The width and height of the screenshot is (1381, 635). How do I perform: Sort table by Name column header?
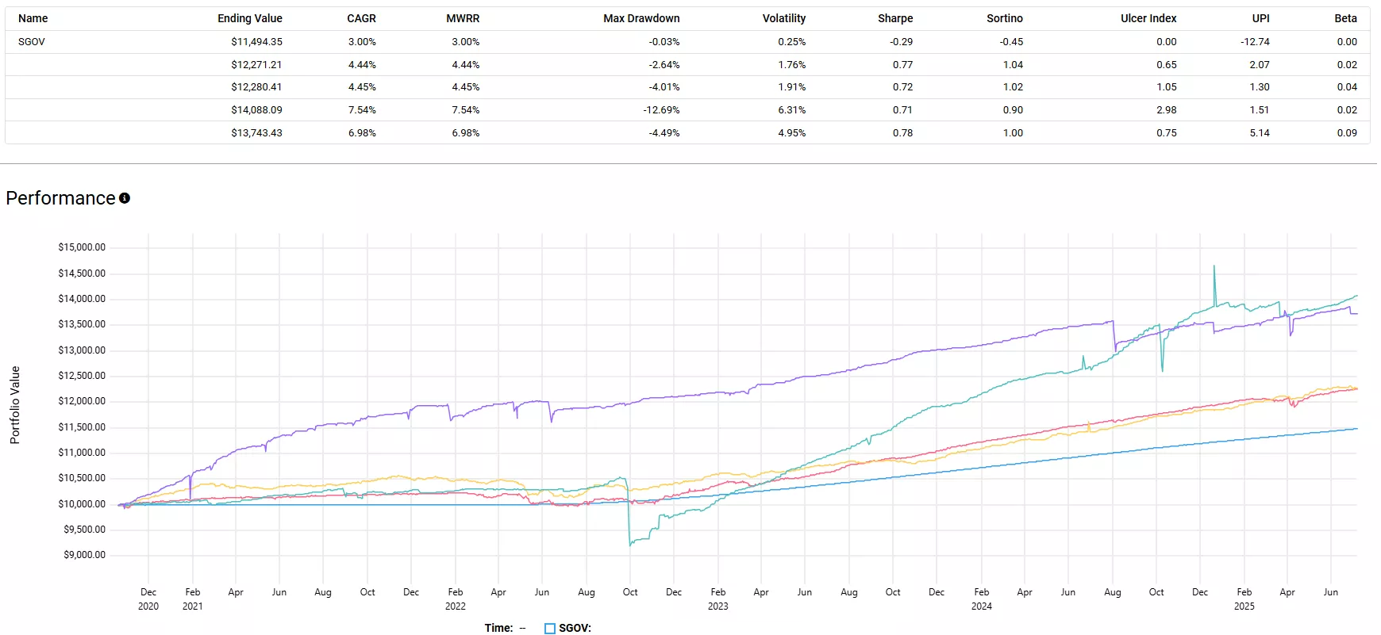coord(33,18)
